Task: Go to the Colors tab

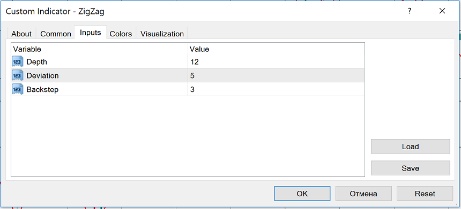Action: [121, 34]
